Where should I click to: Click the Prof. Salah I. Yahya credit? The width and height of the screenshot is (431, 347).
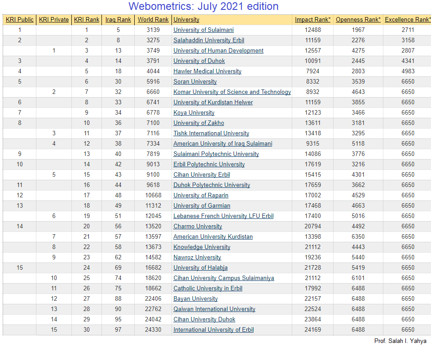(400, 341)
